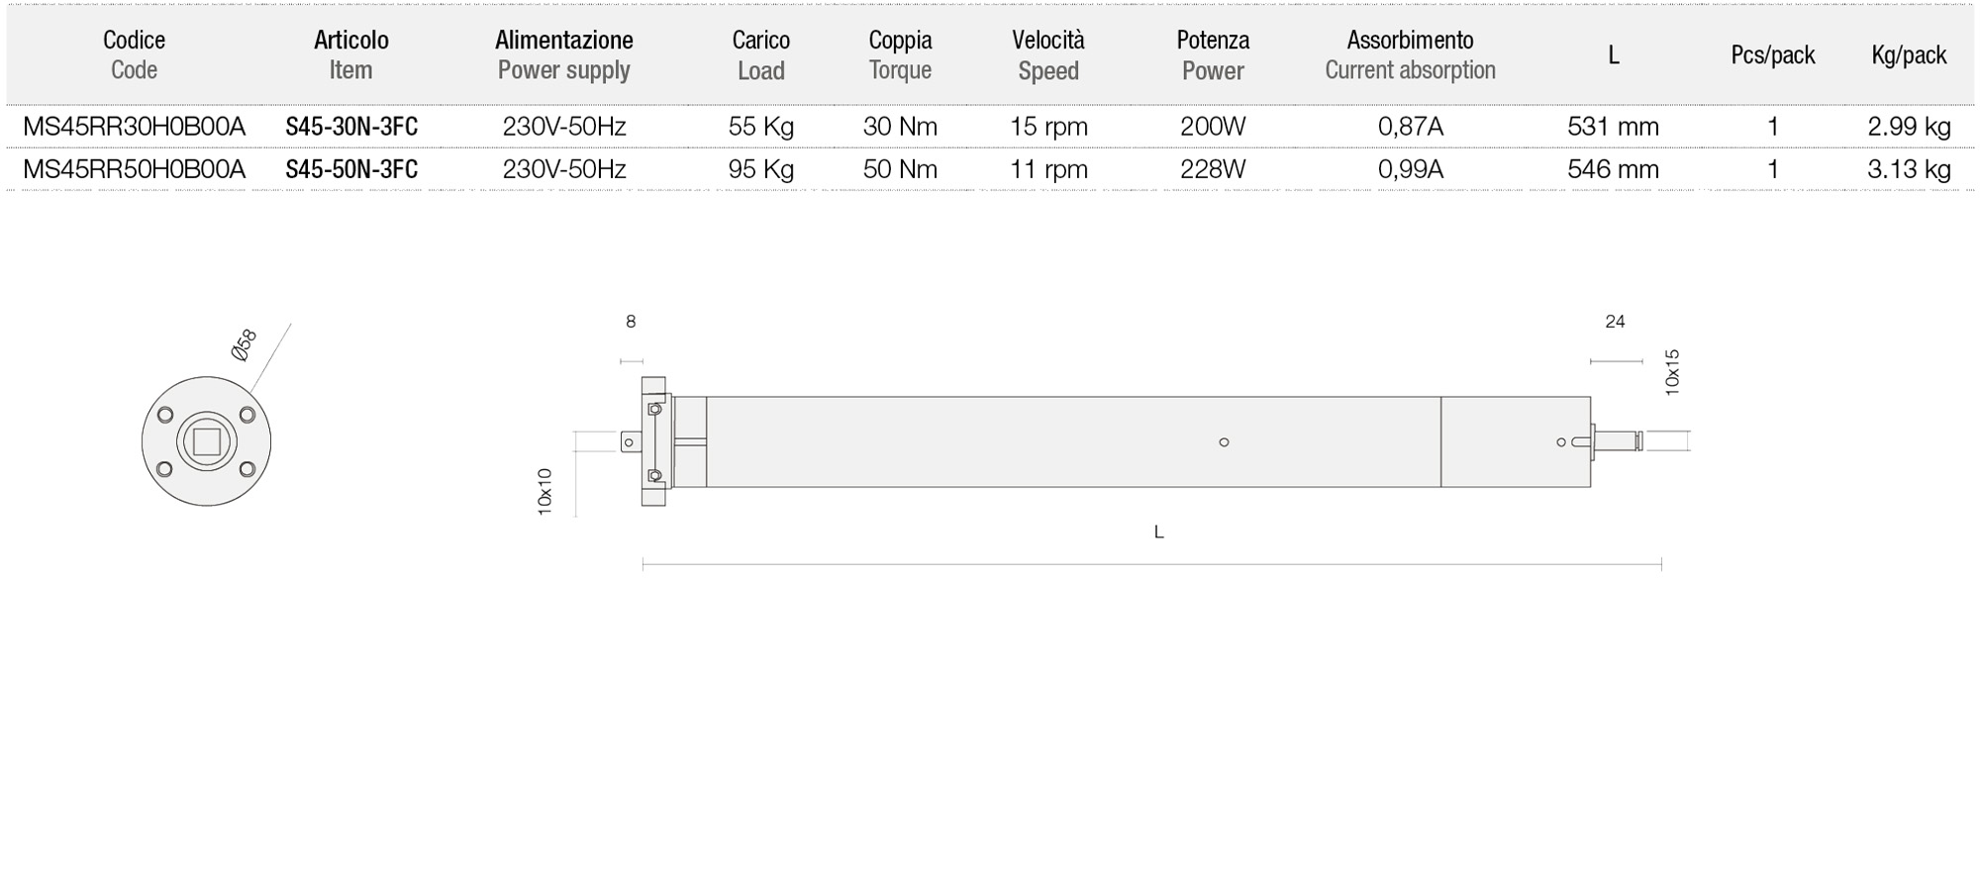This screenshot has width=1981, height=869.
Task: Click the L dimension label under motor
Action: pos(1158,532)
